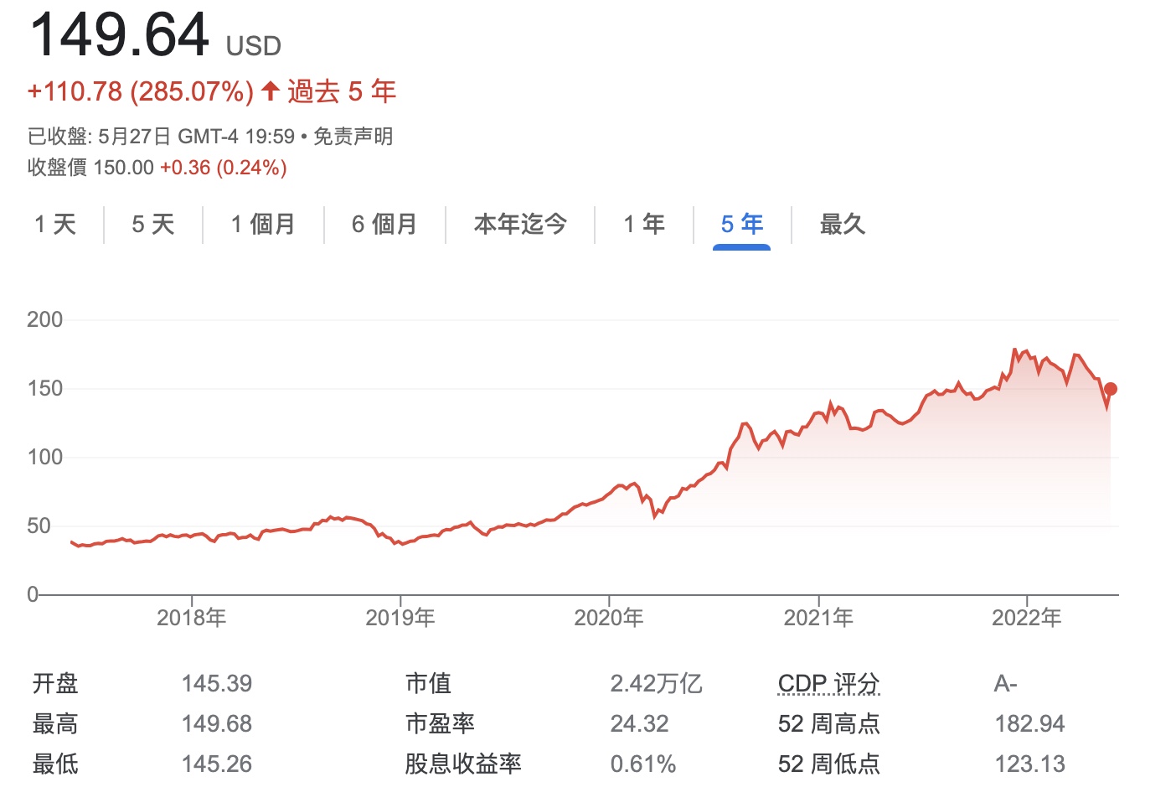Click the 市盈率 value 24.32

639,723
